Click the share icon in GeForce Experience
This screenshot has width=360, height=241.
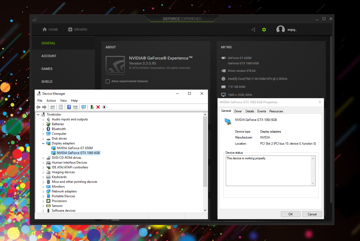[x=253, y=30]
